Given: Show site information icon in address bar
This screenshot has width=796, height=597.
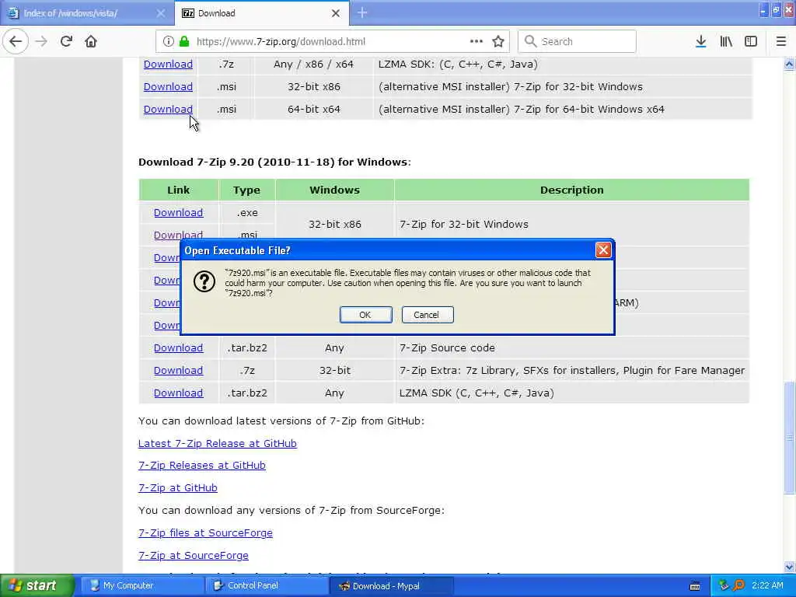Looking at the screenshot, I should coord(168,42).
